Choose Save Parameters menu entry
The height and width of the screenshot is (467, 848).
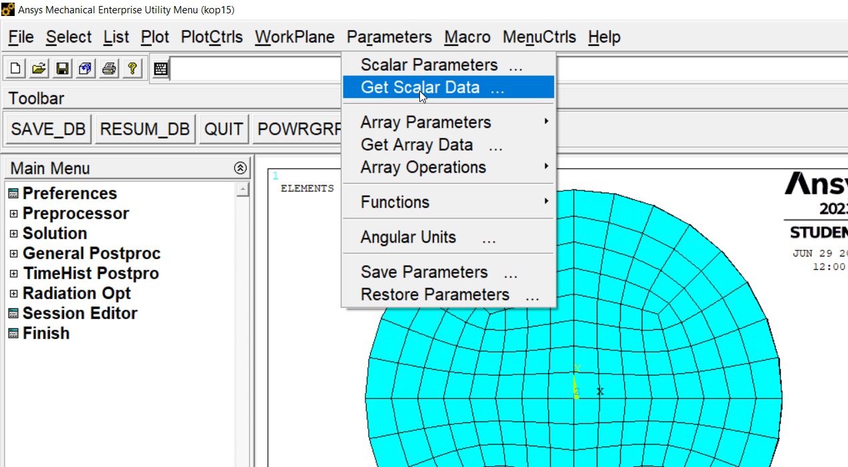click(x=449, y=272)
